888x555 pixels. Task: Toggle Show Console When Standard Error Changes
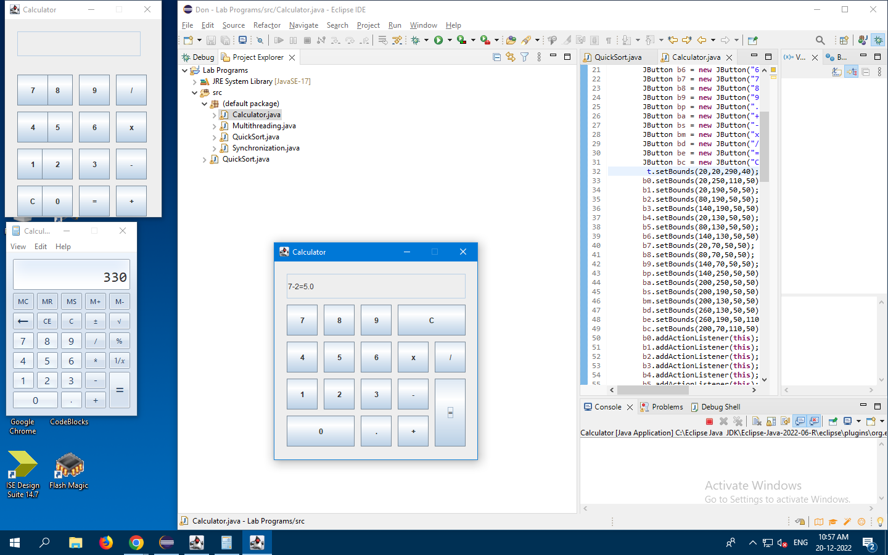click(814, 421)
